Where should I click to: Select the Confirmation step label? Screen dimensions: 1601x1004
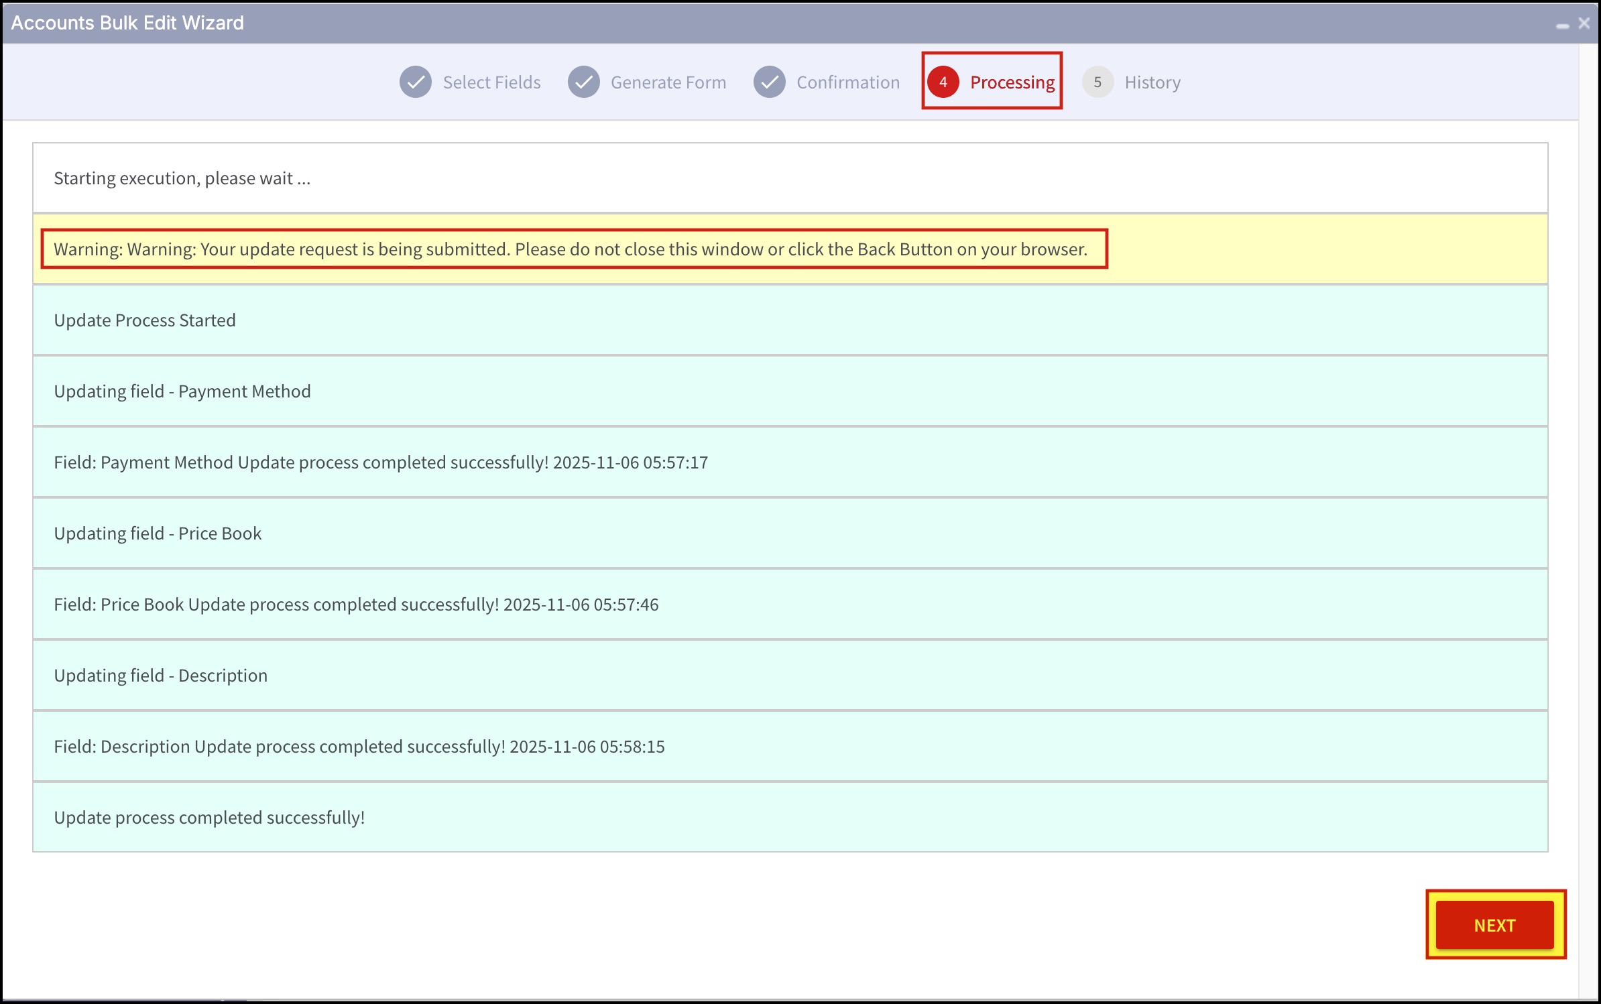click(x=847, y=82)
